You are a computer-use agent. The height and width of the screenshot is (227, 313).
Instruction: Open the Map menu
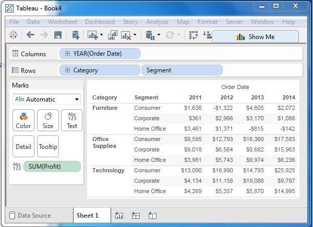[183, 22]
